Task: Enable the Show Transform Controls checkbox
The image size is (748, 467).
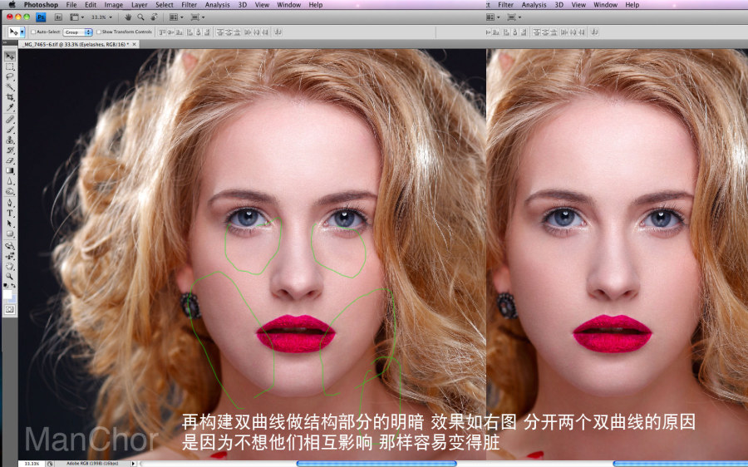Action: [99, 32]
